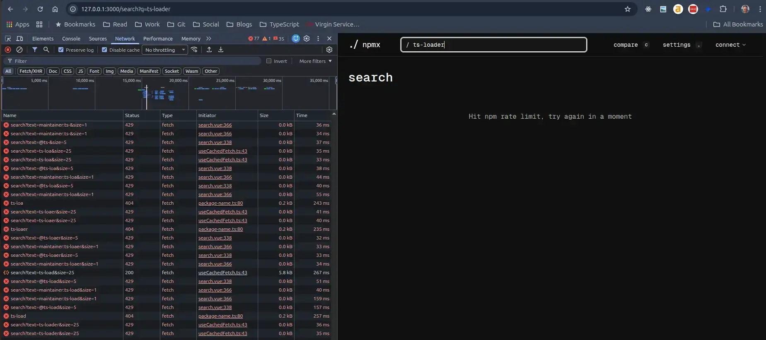Switch to the Console tab
Screen dimensions: 766x340
point(71,38)
